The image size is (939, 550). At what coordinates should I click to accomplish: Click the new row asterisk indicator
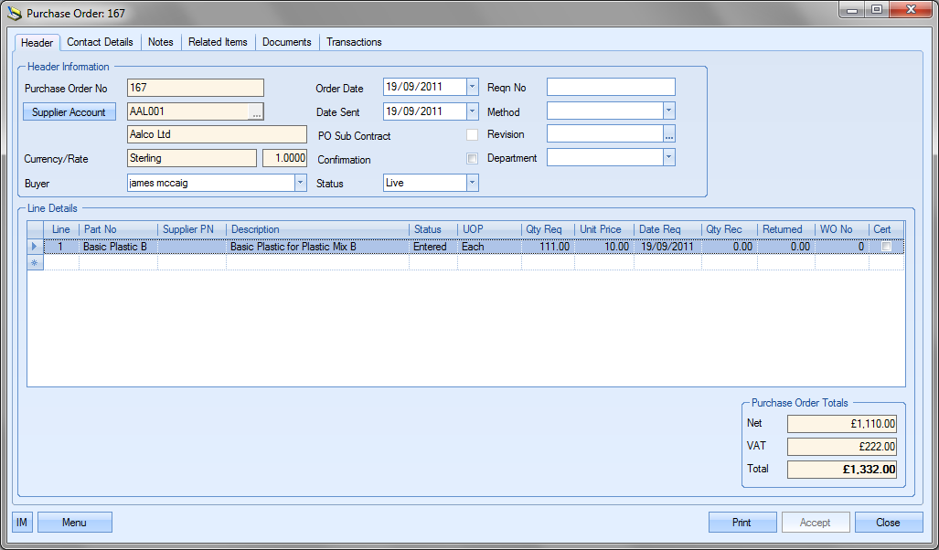pos(36,262)
